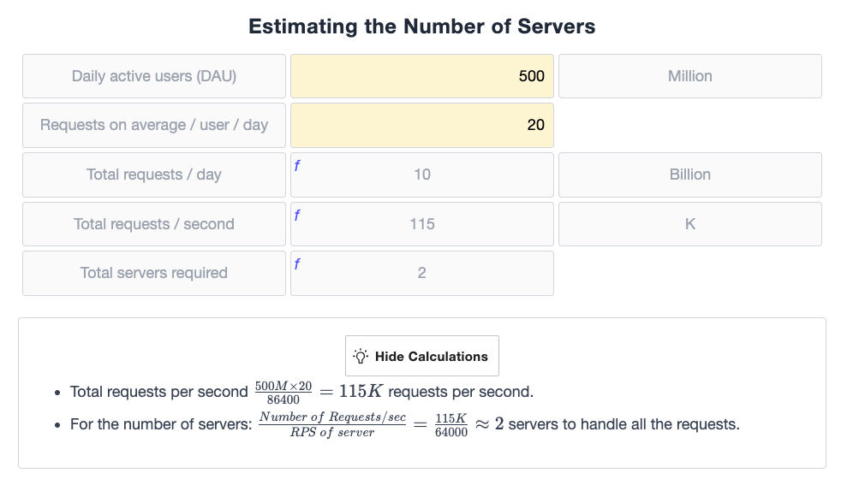The height and width of the screenshot is (485, 859).
Task: Click the Daily active users (DAU) label
Action: pos(154,76)
